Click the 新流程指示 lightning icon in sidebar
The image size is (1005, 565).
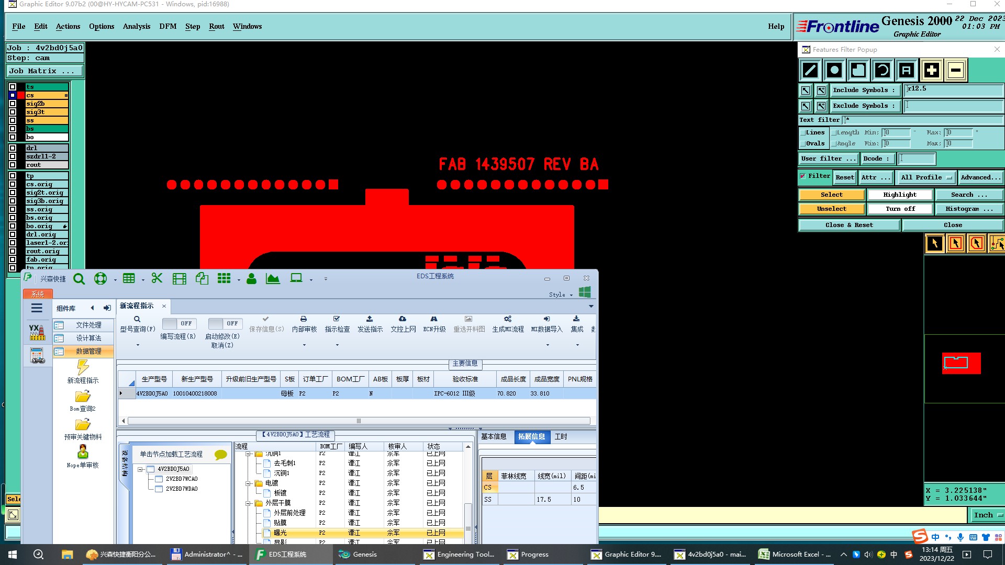tap(83, 367)
